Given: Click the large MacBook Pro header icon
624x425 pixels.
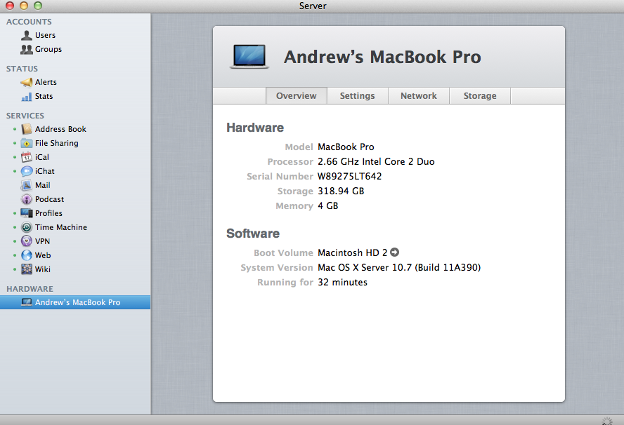Looking at the screenshot, I should pyautogui.click(x=249, y=56).
